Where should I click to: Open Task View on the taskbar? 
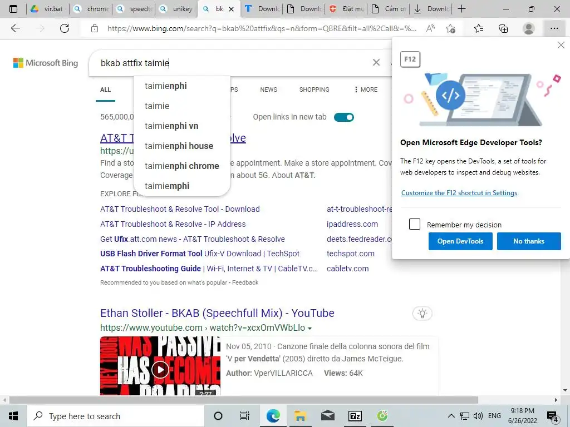coord(245,416)
